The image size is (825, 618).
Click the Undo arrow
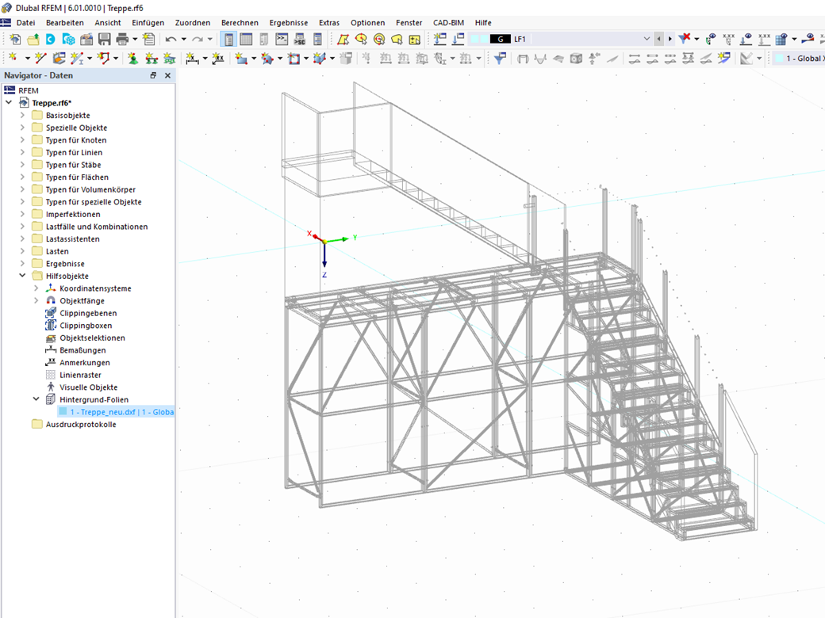pos(171,39)
